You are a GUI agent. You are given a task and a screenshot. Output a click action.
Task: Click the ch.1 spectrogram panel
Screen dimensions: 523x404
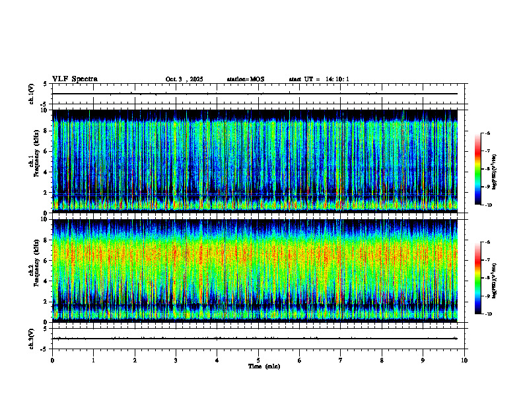255,161
